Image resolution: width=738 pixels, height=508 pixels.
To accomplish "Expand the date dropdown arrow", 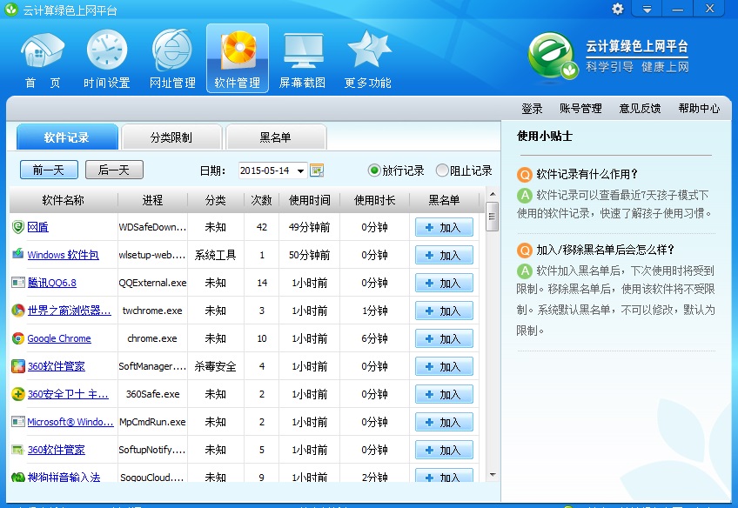I will [x=301, y=170].
